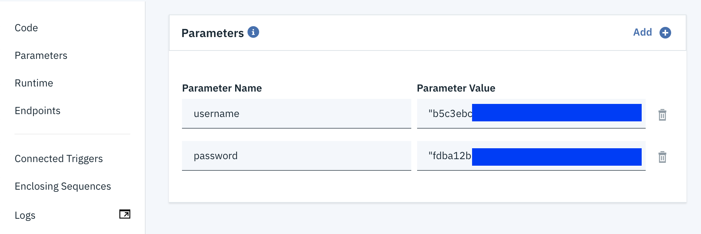701x234 pixels.
Task: Go to the Runtime section
Action: 34,83
